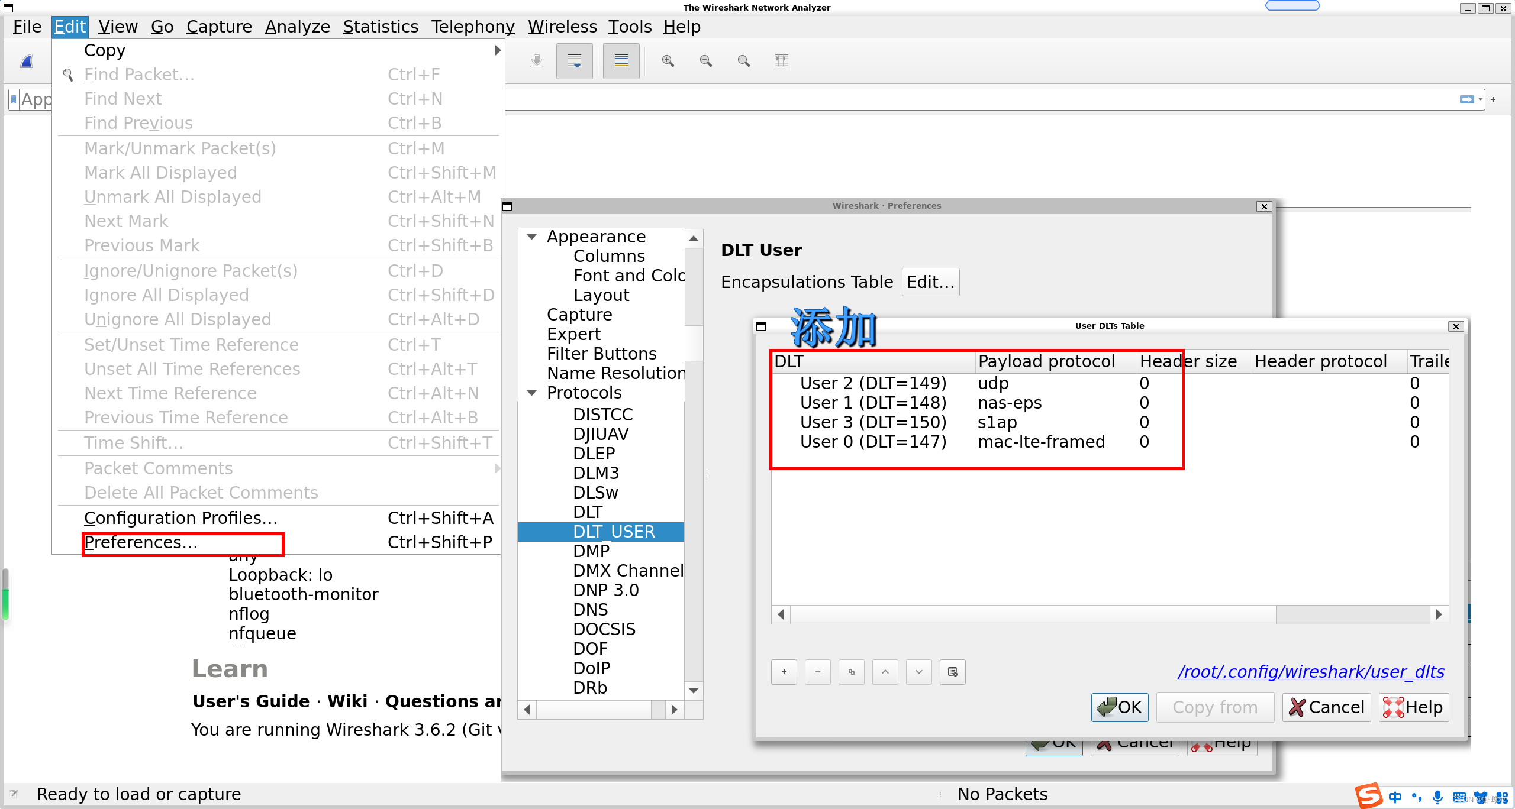
Task: Click the go to last packet arrow icon
Action: [x=536, y=61]
